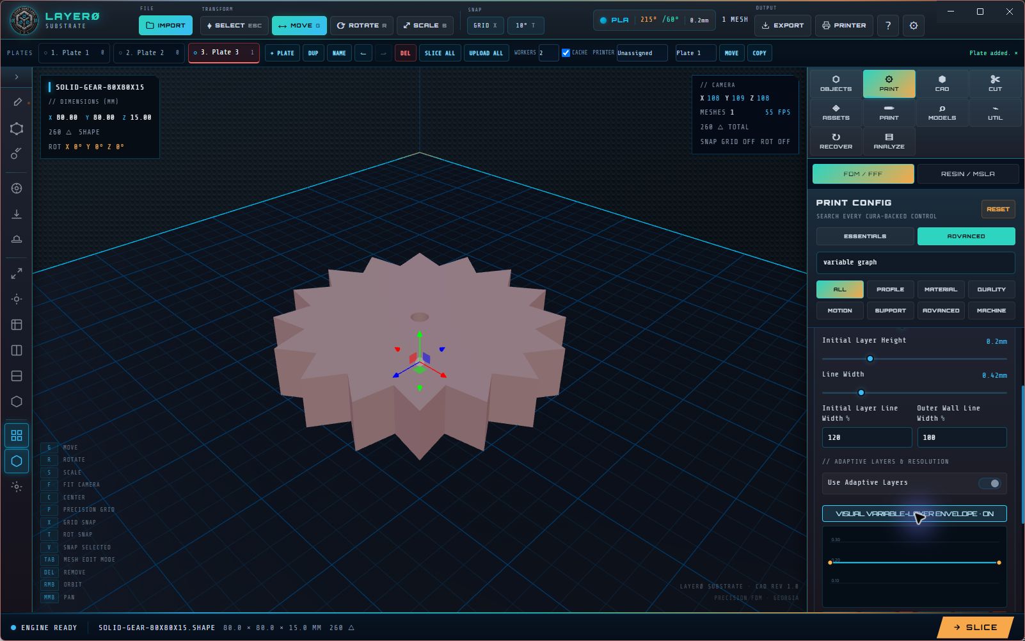Open the CAD panel
The width and height of the screenshot is (1025, 641).
coord(942,84)
